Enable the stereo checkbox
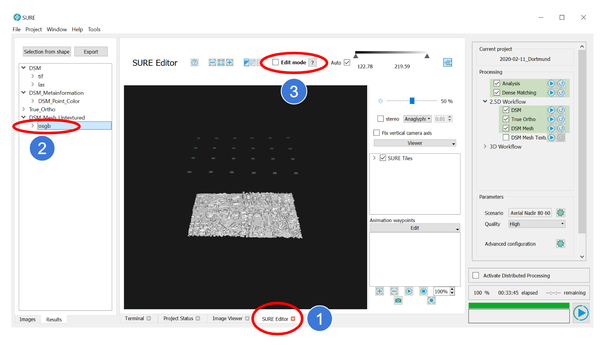The height and width of the screenshot is (345, 610). pyautogui.click(x=380, y=119)
